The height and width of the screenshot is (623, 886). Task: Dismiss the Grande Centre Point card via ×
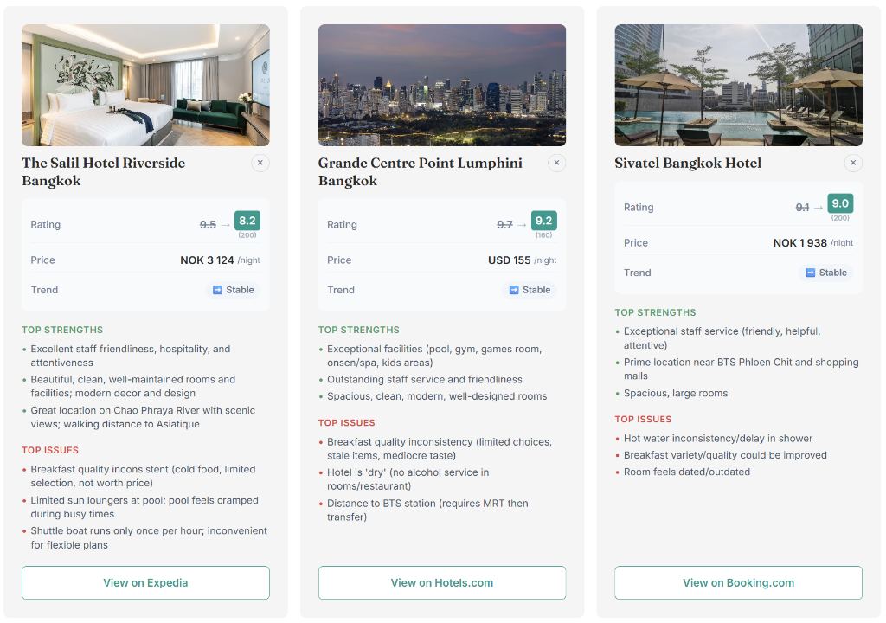(x=556, y=163)
